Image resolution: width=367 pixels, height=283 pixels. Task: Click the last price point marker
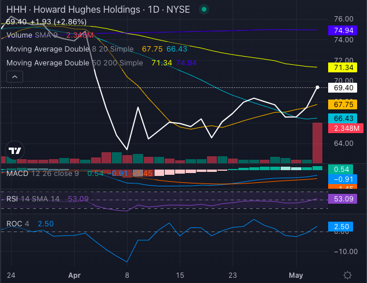[317, 87]
